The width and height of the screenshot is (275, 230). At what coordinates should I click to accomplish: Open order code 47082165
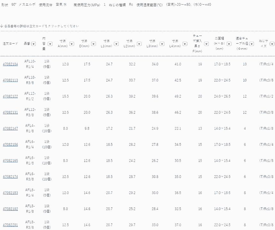click(x=11, y=160)
